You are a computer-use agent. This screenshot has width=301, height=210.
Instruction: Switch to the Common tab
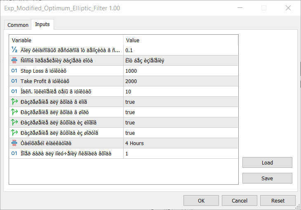(18, 25)
